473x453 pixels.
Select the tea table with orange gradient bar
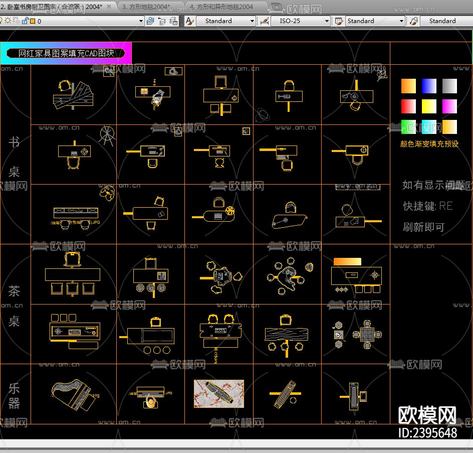click(356, 275)
